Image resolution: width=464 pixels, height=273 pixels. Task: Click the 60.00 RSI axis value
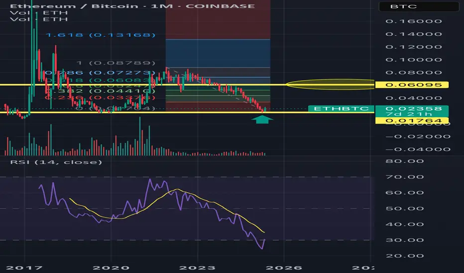click(x=405, y=193)
